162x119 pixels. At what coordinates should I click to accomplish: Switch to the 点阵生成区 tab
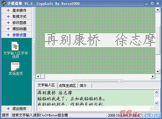[67, 86]
